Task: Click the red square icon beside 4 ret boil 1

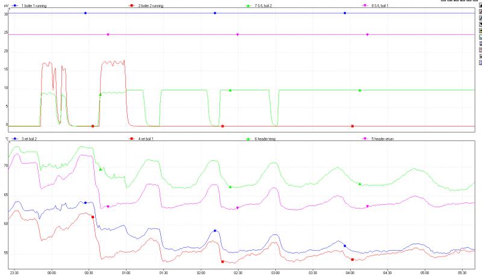Action: tap(132, 139)
